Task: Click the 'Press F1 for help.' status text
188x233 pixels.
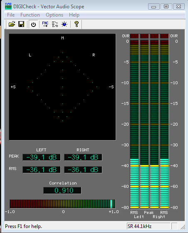Action: pyautogui.click(x=24, y=226)
